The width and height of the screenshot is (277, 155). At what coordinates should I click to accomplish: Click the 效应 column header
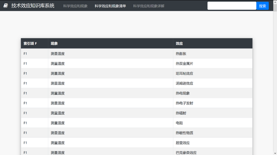(213, 43)
